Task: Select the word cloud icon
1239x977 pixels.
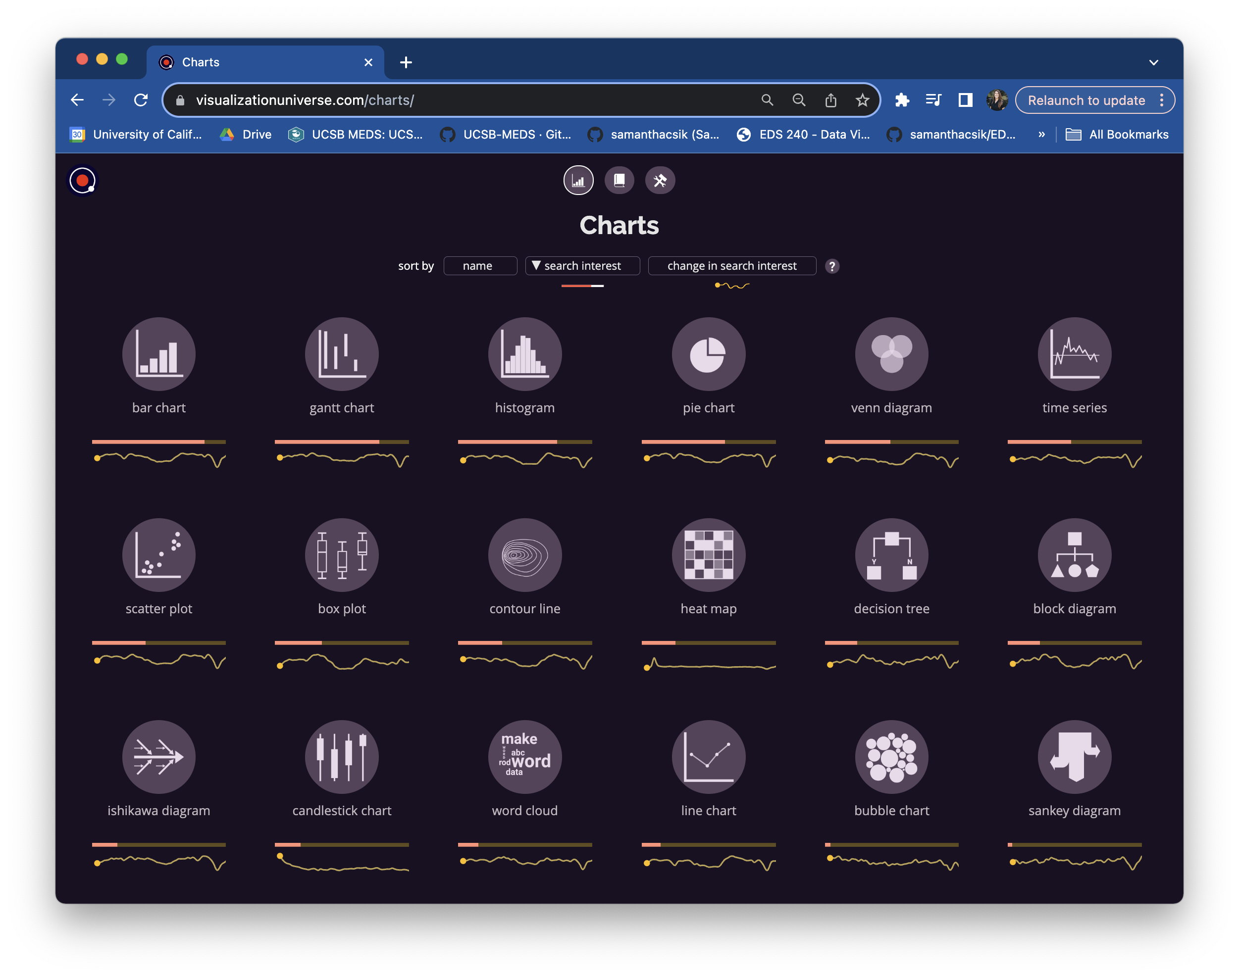Action: click(525, 756)
